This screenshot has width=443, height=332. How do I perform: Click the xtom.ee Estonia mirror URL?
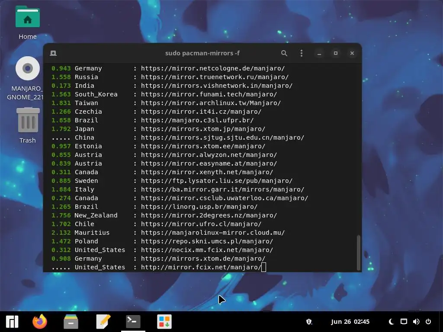point(203,146)
